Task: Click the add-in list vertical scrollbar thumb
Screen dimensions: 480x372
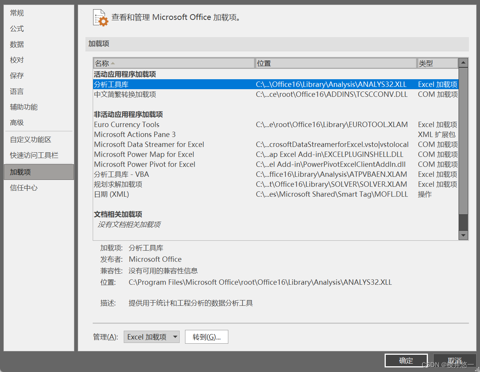Action: (x=463, y=141)
